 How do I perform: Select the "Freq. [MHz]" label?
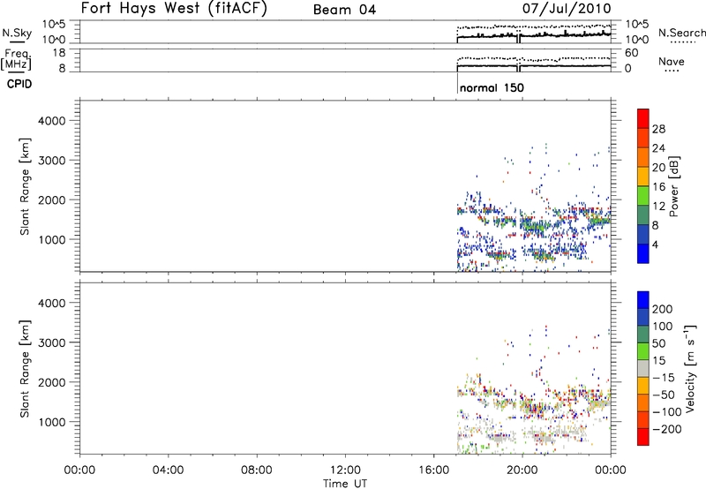pos(17,60)
